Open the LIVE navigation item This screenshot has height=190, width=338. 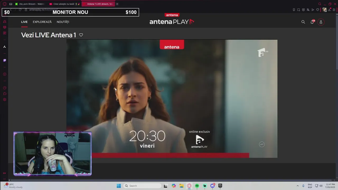[x=24, y=22]
